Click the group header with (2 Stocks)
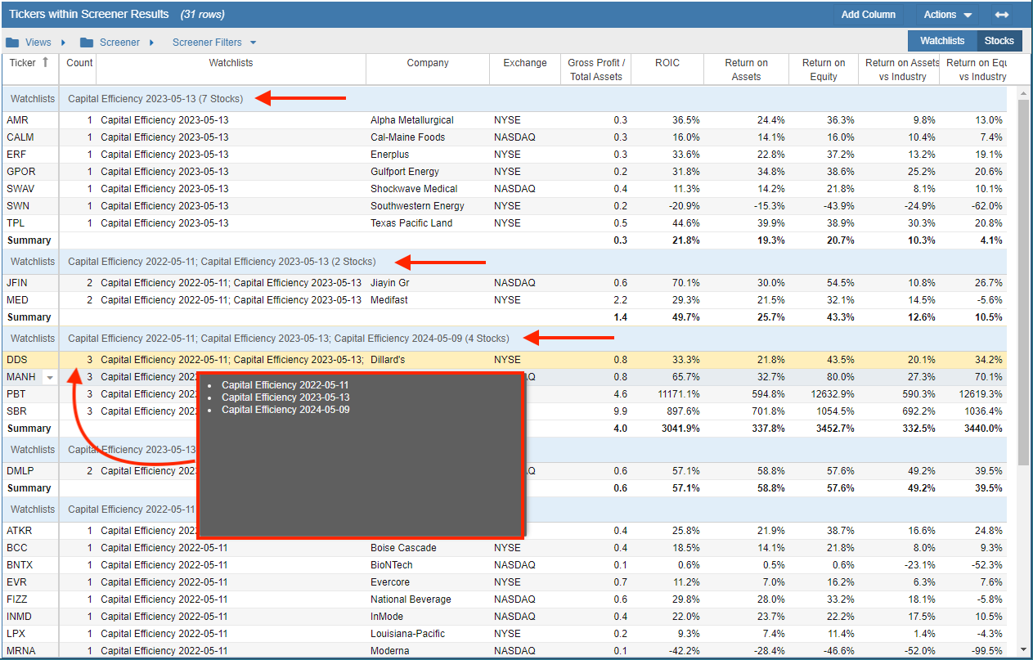Screen dimensions: 1033x660 coord(222,262)
